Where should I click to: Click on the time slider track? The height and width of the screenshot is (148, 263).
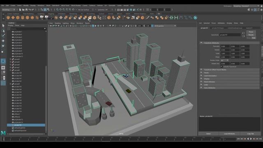[112, 139]
